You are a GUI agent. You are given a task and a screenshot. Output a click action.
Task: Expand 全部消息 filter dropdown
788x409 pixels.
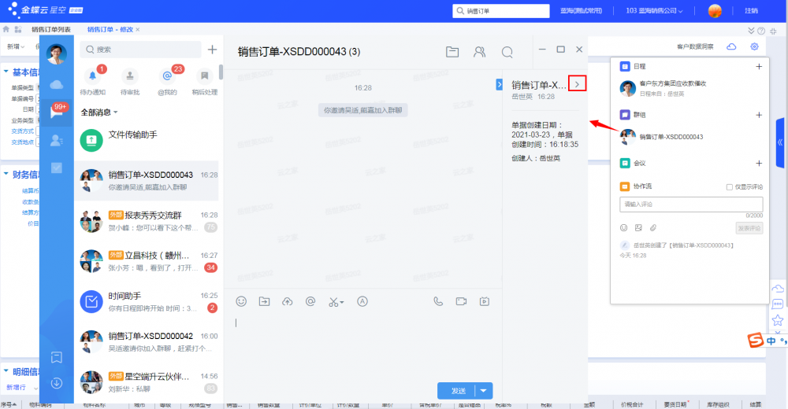(x=99, y=112)
